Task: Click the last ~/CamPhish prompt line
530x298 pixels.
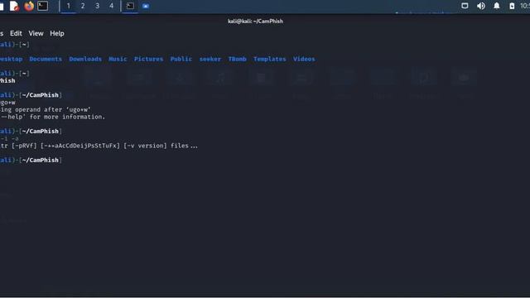Action: (31, 160)
